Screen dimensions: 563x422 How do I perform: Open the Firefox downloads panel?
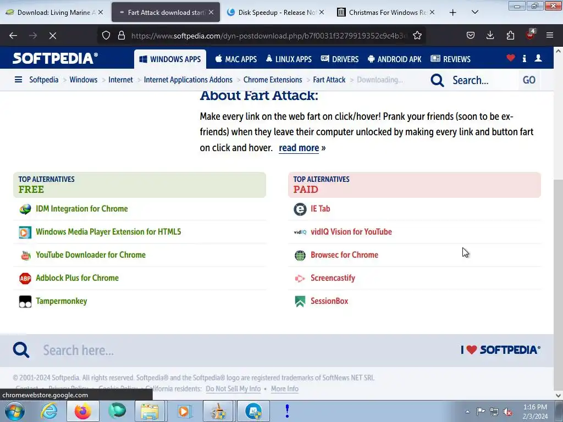pyautogui.click(x=490, y=36)
